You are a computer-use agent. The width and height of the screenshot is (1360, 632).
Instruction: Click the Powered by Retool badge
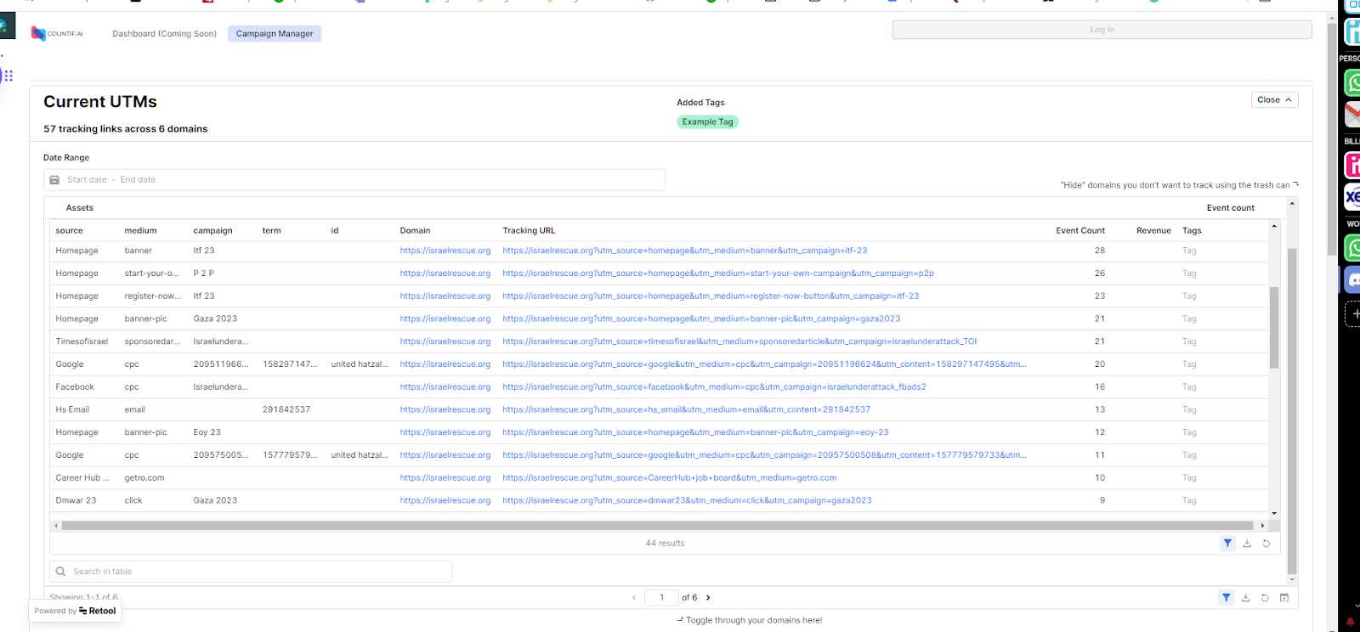click(x=75, y=611)
